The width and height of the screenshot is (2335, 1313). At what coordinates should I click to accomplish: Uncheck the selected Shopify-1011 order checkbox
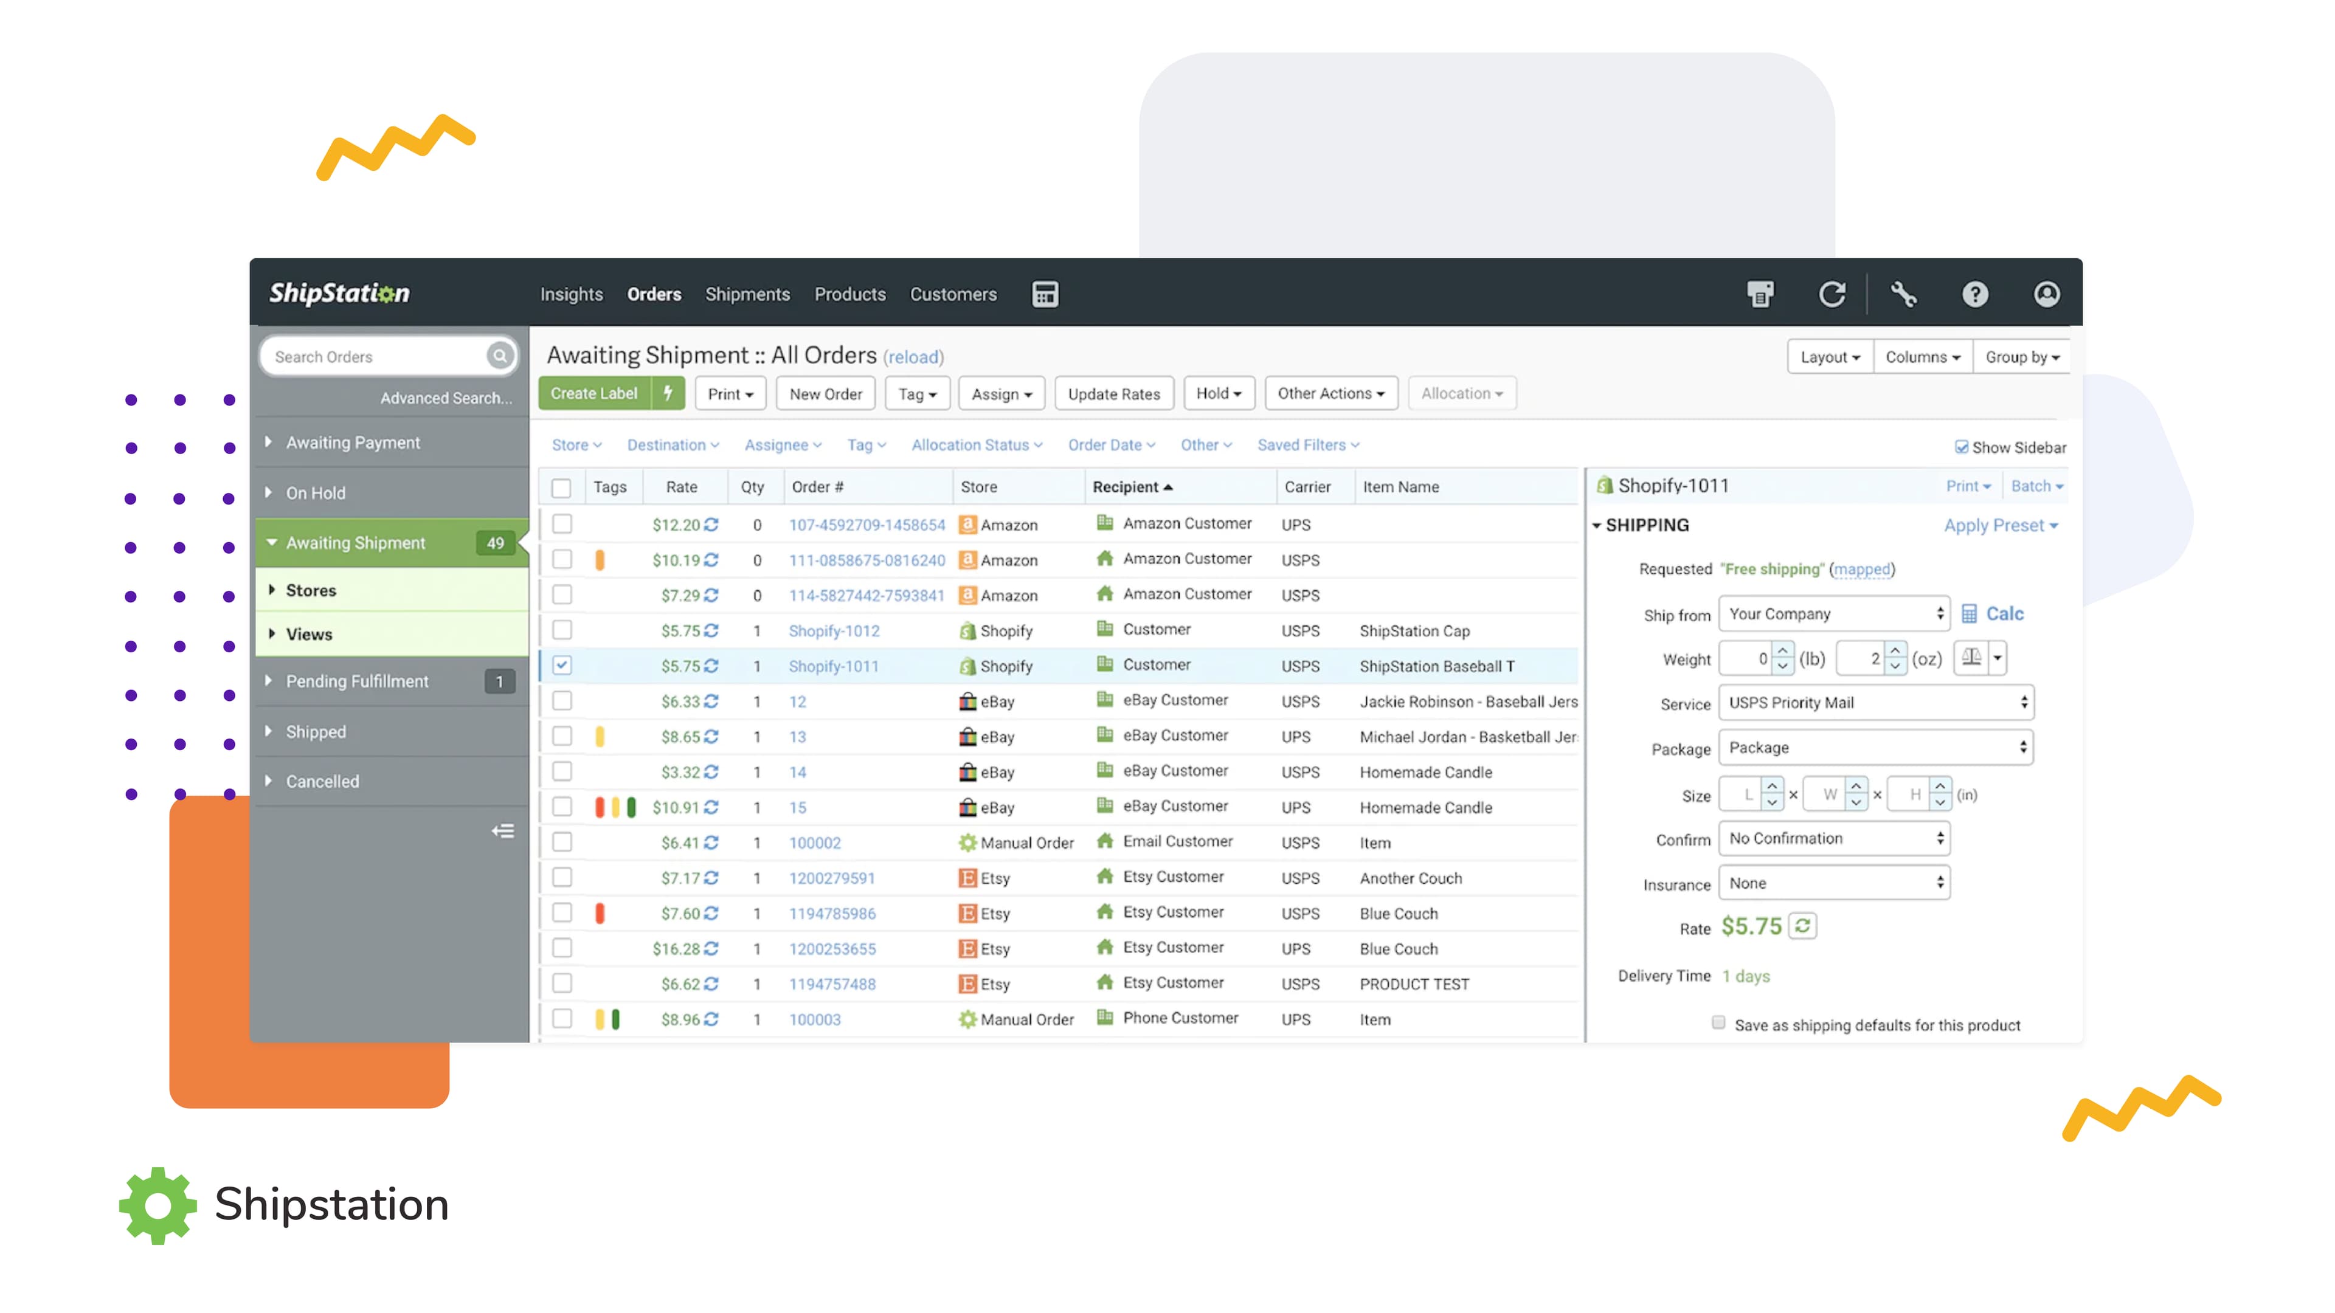pyautogui.click(x=562, y=665)
